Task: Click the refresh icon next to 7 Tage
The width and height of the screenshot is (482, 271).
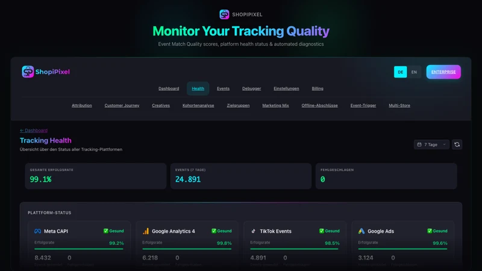Action: pos(457,145)
